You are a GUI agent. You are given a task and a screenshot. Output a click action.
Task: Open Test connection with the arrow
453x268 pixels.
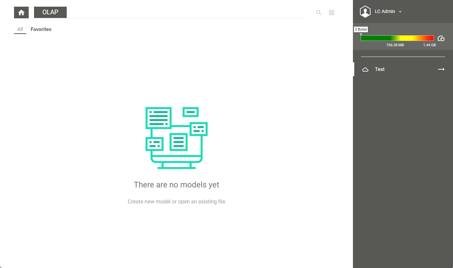click(441, 69)
